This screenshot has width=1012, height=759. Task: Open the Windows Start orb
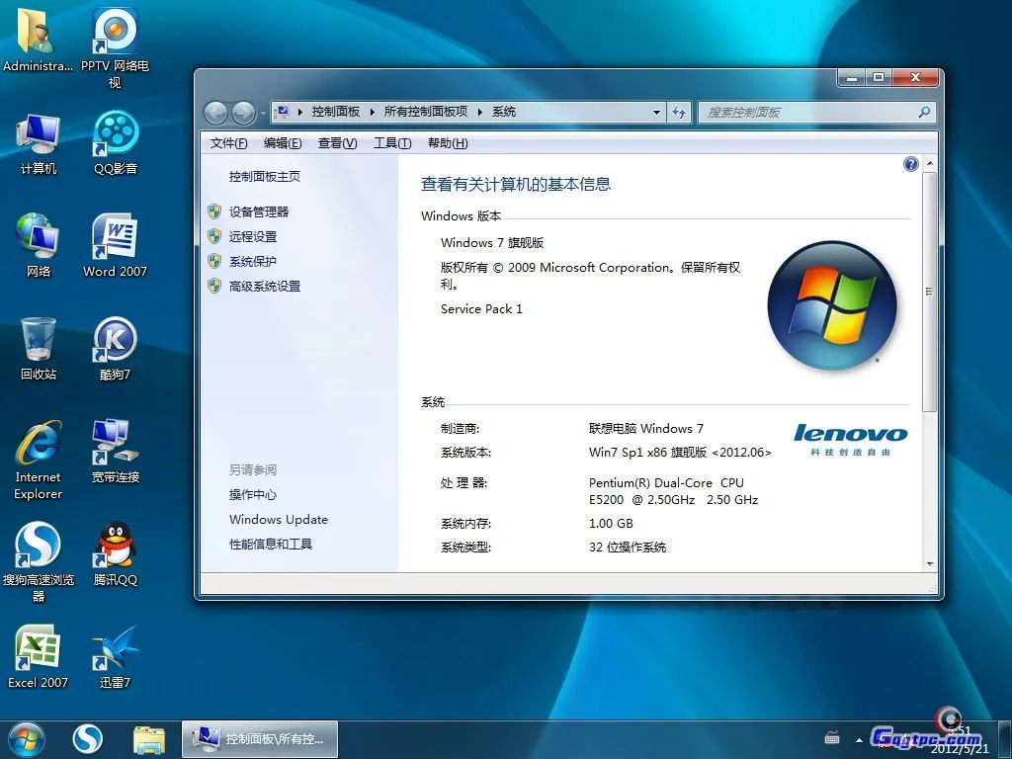click(26, 738)
